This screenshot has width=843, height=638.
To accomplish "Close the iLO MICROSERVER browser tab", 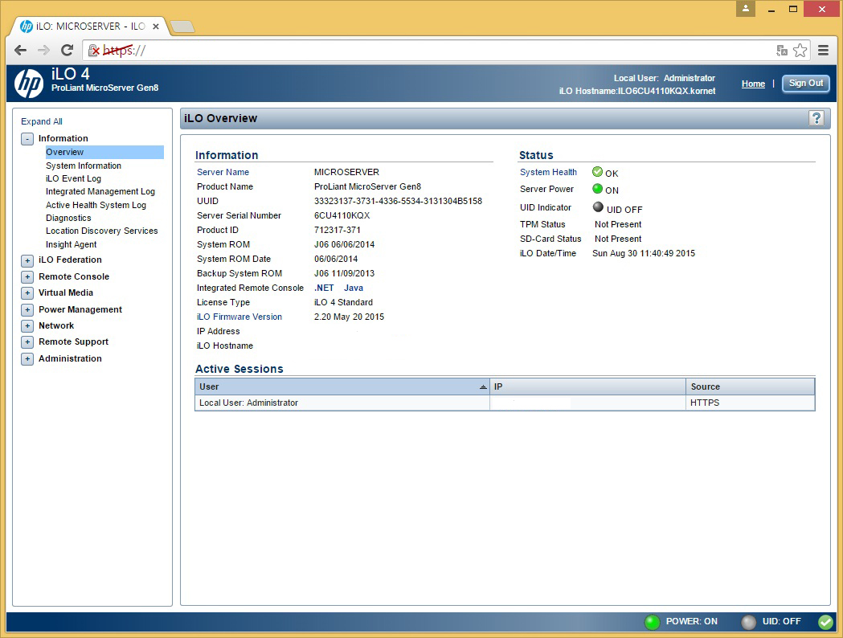I will click(x=155, y=27).
